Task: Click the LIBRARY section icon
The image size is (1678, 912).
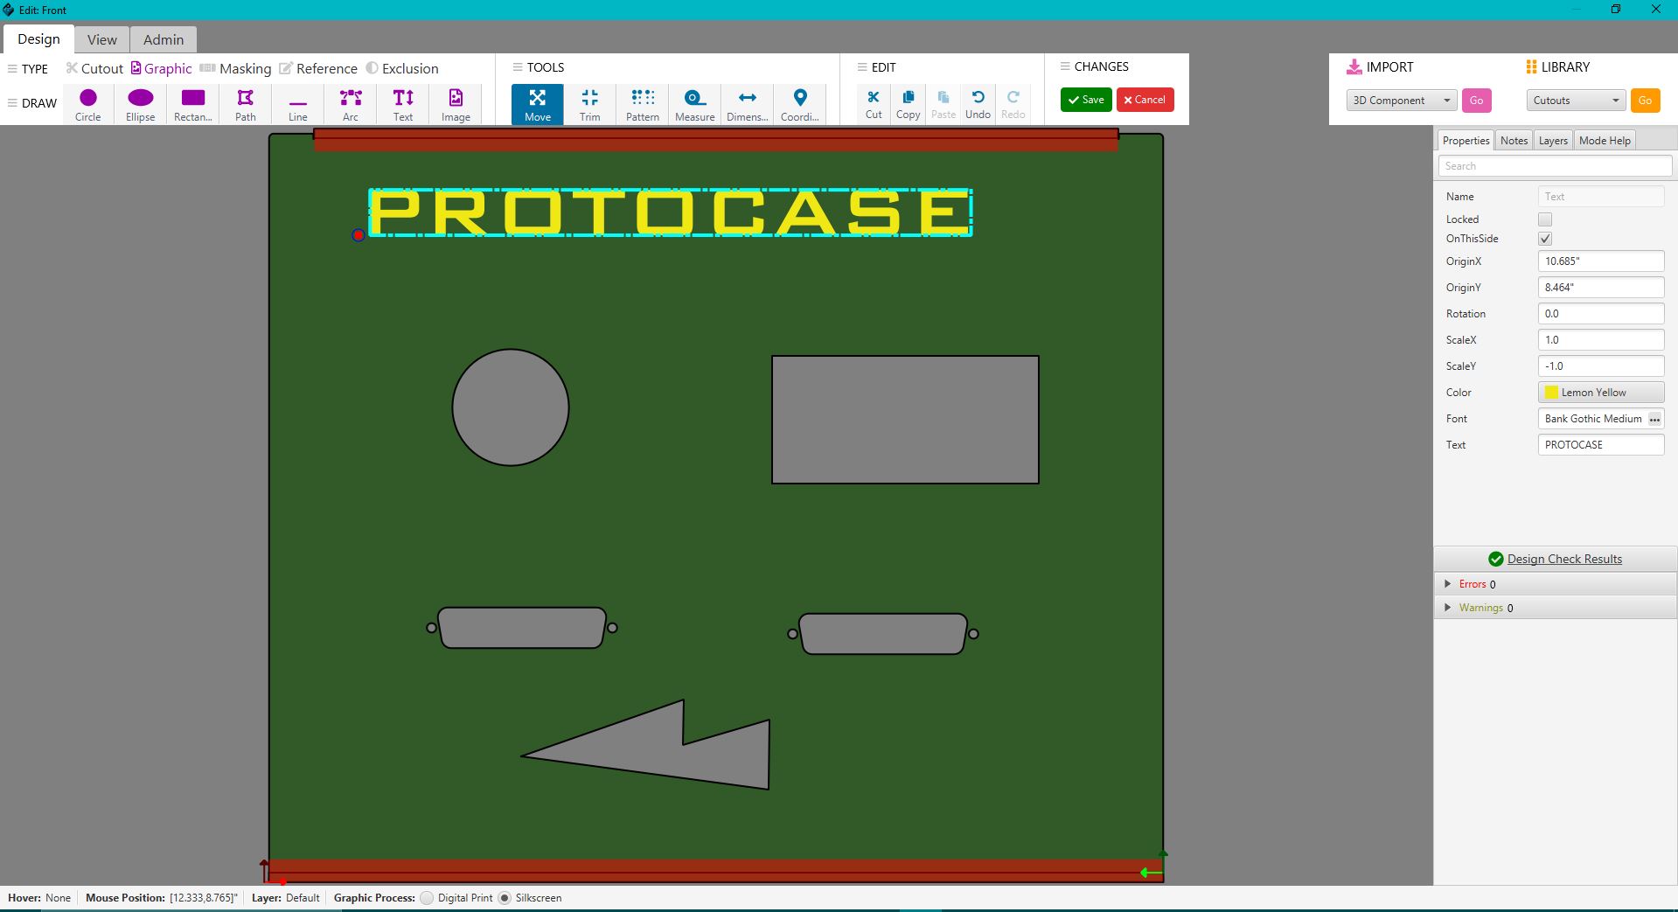Action: [1531, 66]
